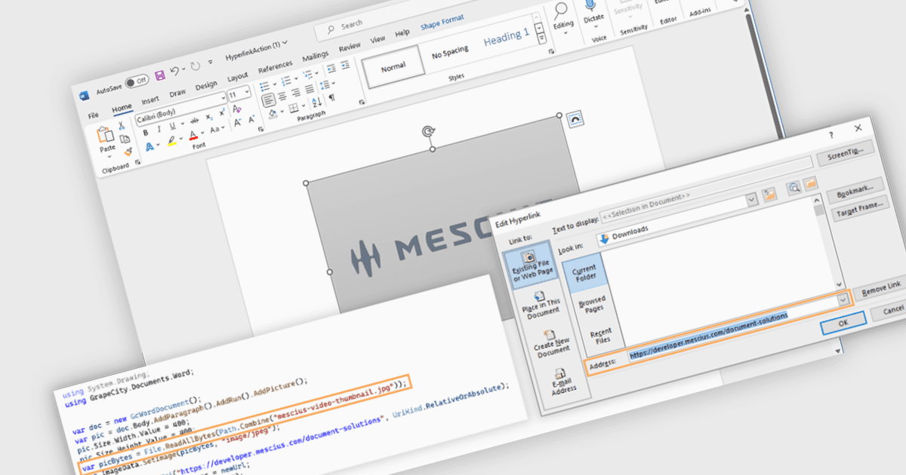Toggle Bold formatting
The height and width of the screenshot is (475, 906).
click(146, 133)
